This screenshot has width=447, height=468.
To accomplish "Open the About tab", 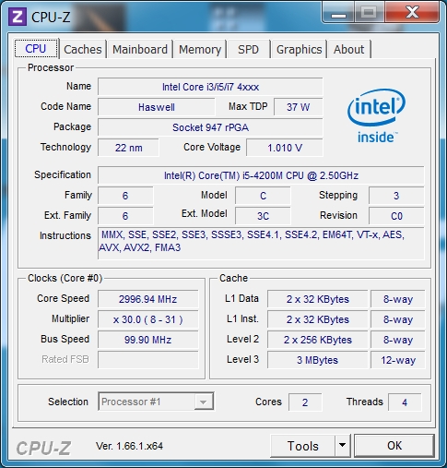I will 348,49.
